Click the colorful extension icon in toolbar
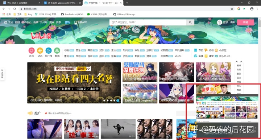This screenshot has height=140, width=261. (x=239, y=9)
